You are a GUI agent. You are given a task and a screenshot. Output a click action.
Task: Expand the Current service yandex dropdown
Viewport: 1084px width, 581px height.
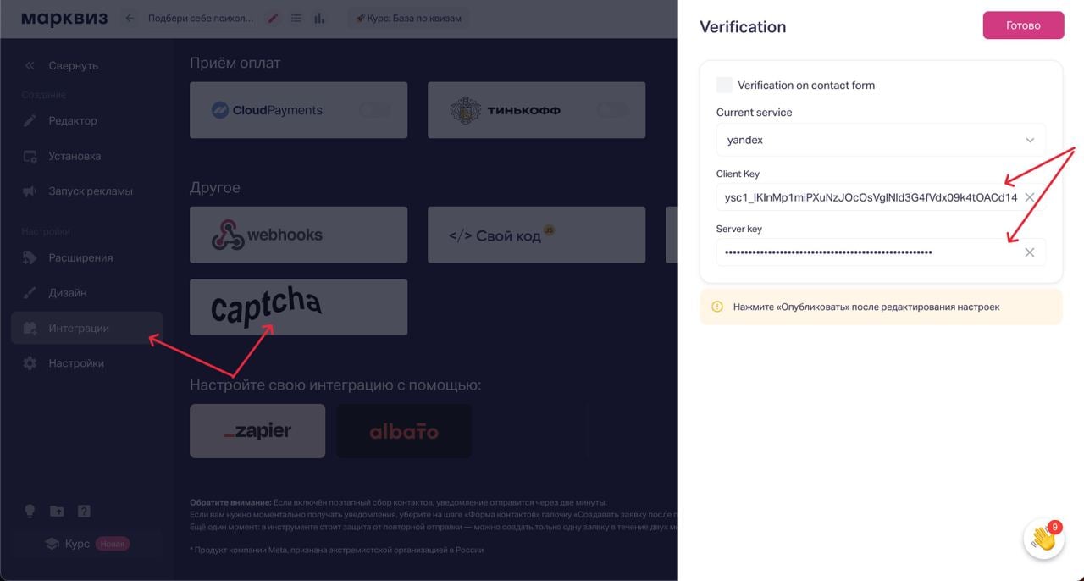[x=881, y=140]
